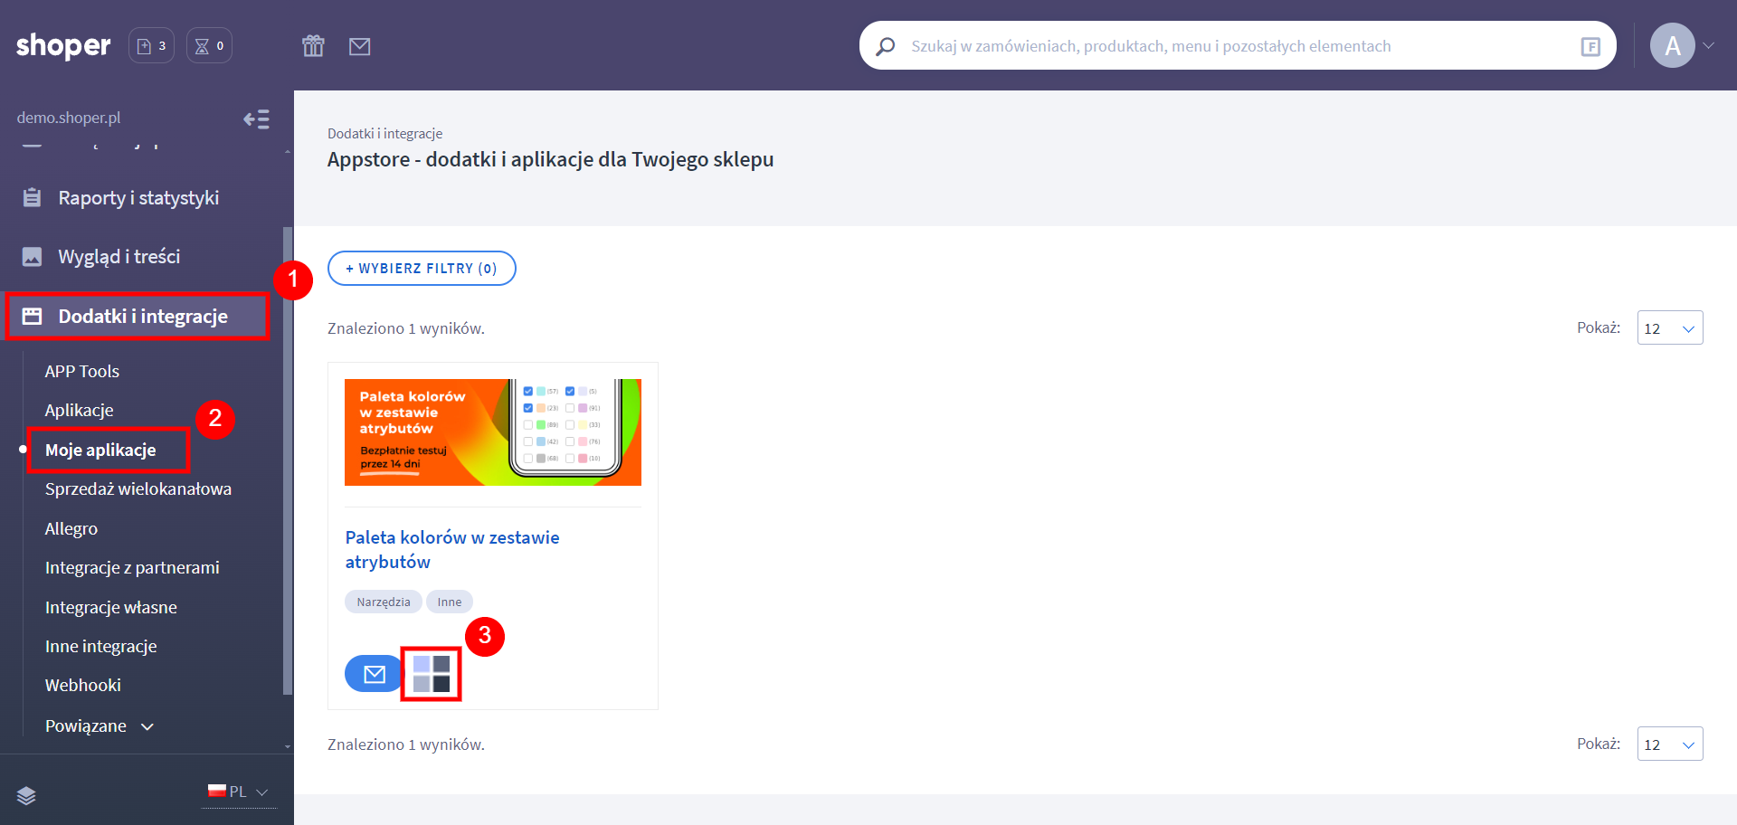Viewport: 1737px width, 825px height.
Task: Open the bottom Pokaż results-per-page dropdown
Action: 1669,744
